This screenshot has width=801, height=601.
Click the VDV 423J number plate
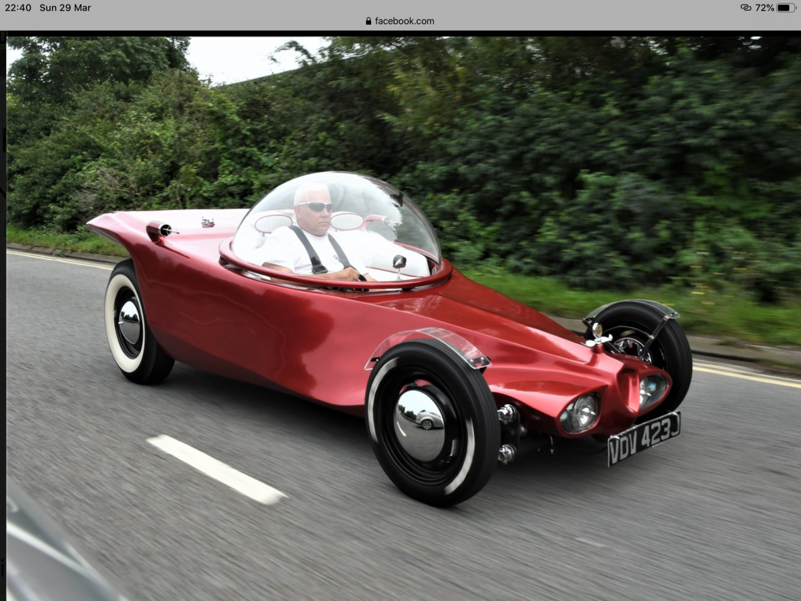[643, 437]
